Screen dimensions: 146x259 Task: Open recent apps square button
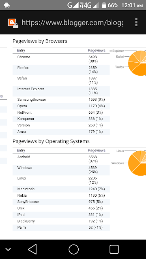(114, 249)
